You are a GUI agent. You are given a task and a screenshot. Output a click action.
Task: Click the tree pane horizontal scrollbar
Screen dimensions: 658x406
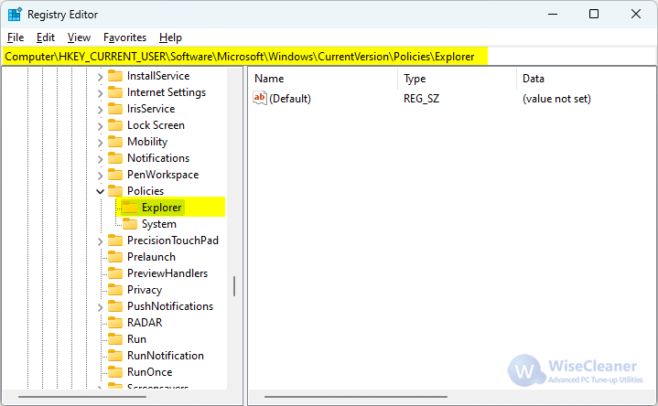(x=82, y=396)
